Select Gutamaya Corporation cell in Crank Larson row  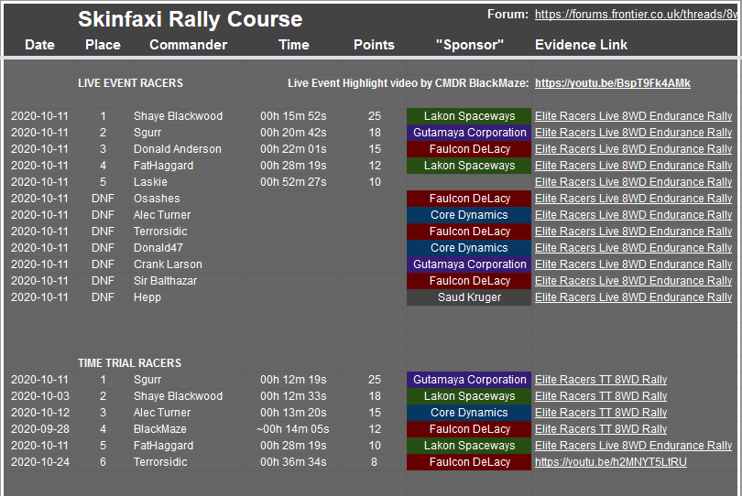(469, 264)
